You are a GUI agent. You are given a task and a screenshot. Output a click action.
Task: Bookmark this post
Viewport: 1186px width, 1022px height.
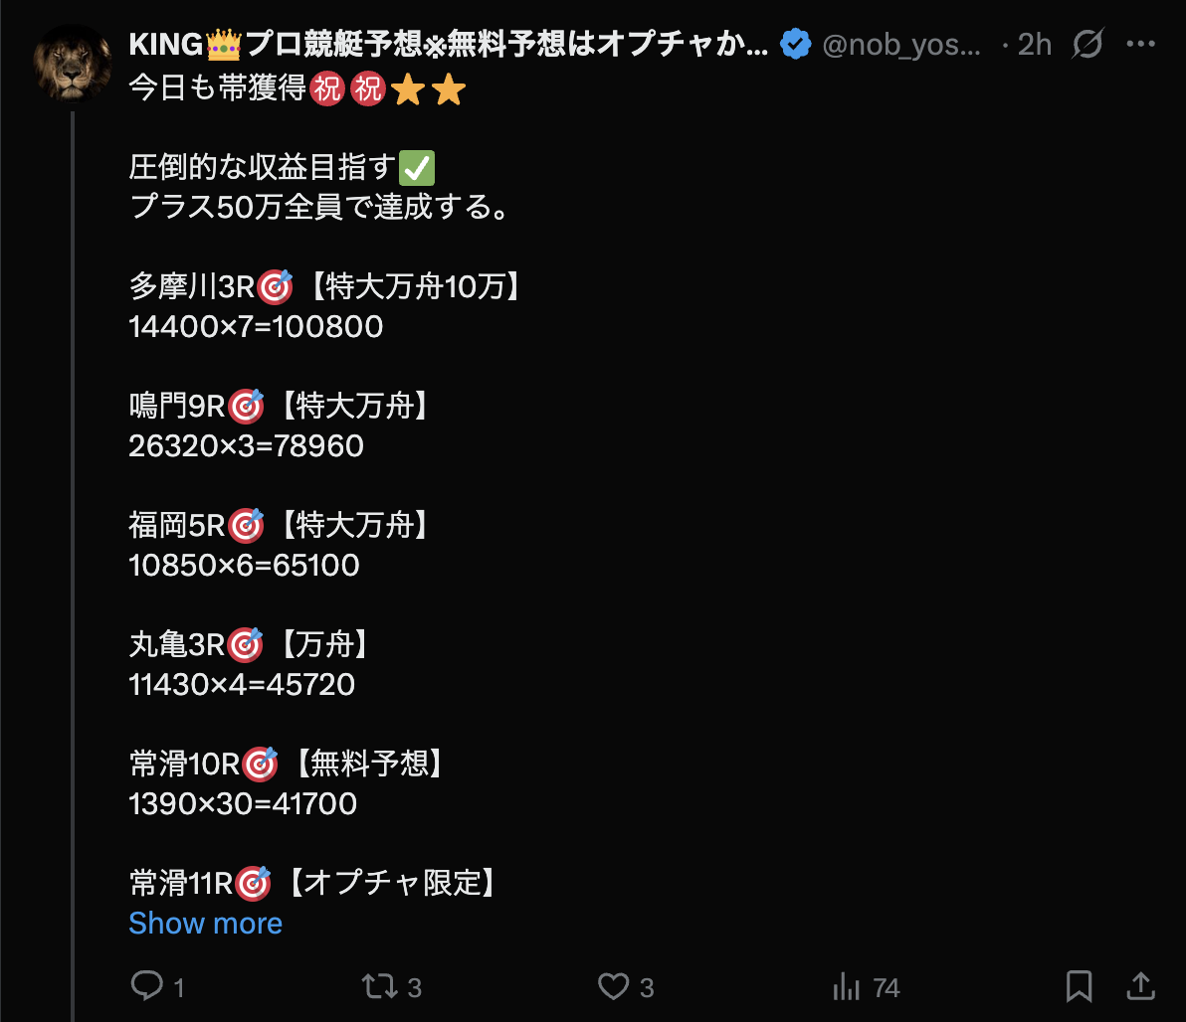(x=1079, y=986)
